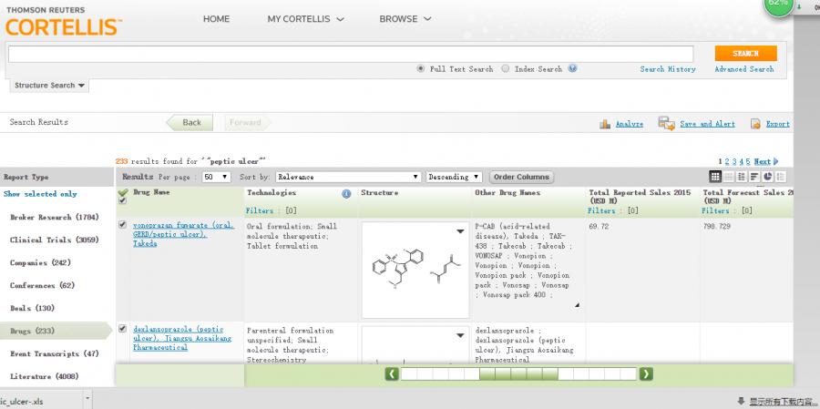
Task: Open the dexlansoprazole Jiangsu Aosaikang drug link
Action: [182, 338]
